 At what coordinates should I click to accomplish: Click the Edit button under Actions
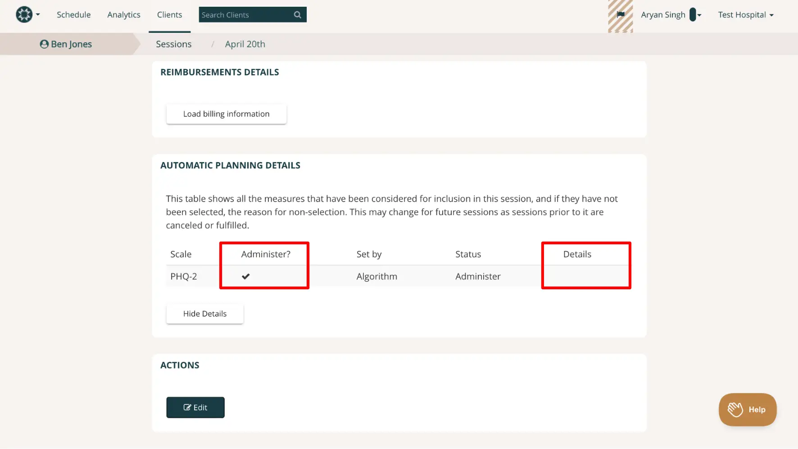click(x=195, y=407)
